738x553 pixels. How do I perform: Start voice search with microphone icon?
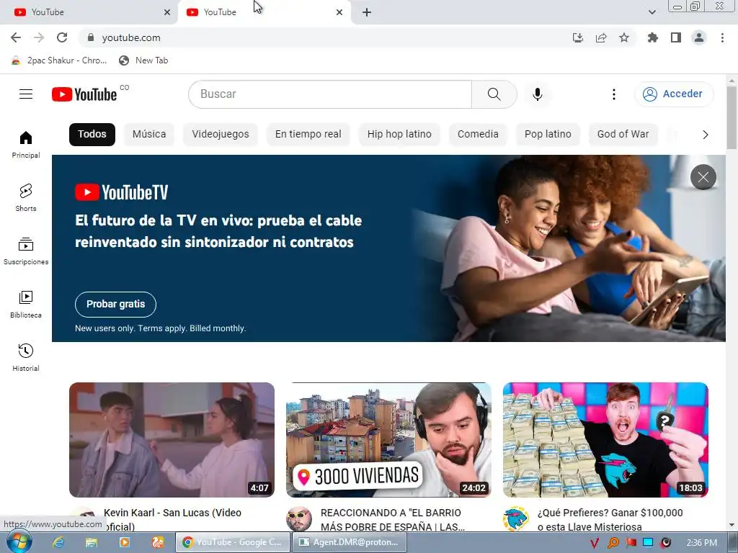537,94
